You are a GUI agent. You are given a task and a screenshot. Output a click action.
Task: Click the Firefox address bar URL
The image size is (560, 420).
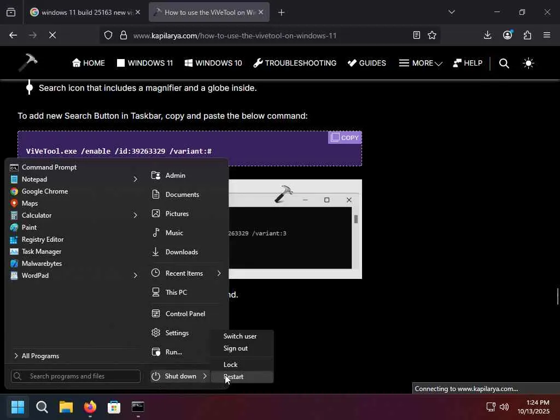tap(235, 36)
